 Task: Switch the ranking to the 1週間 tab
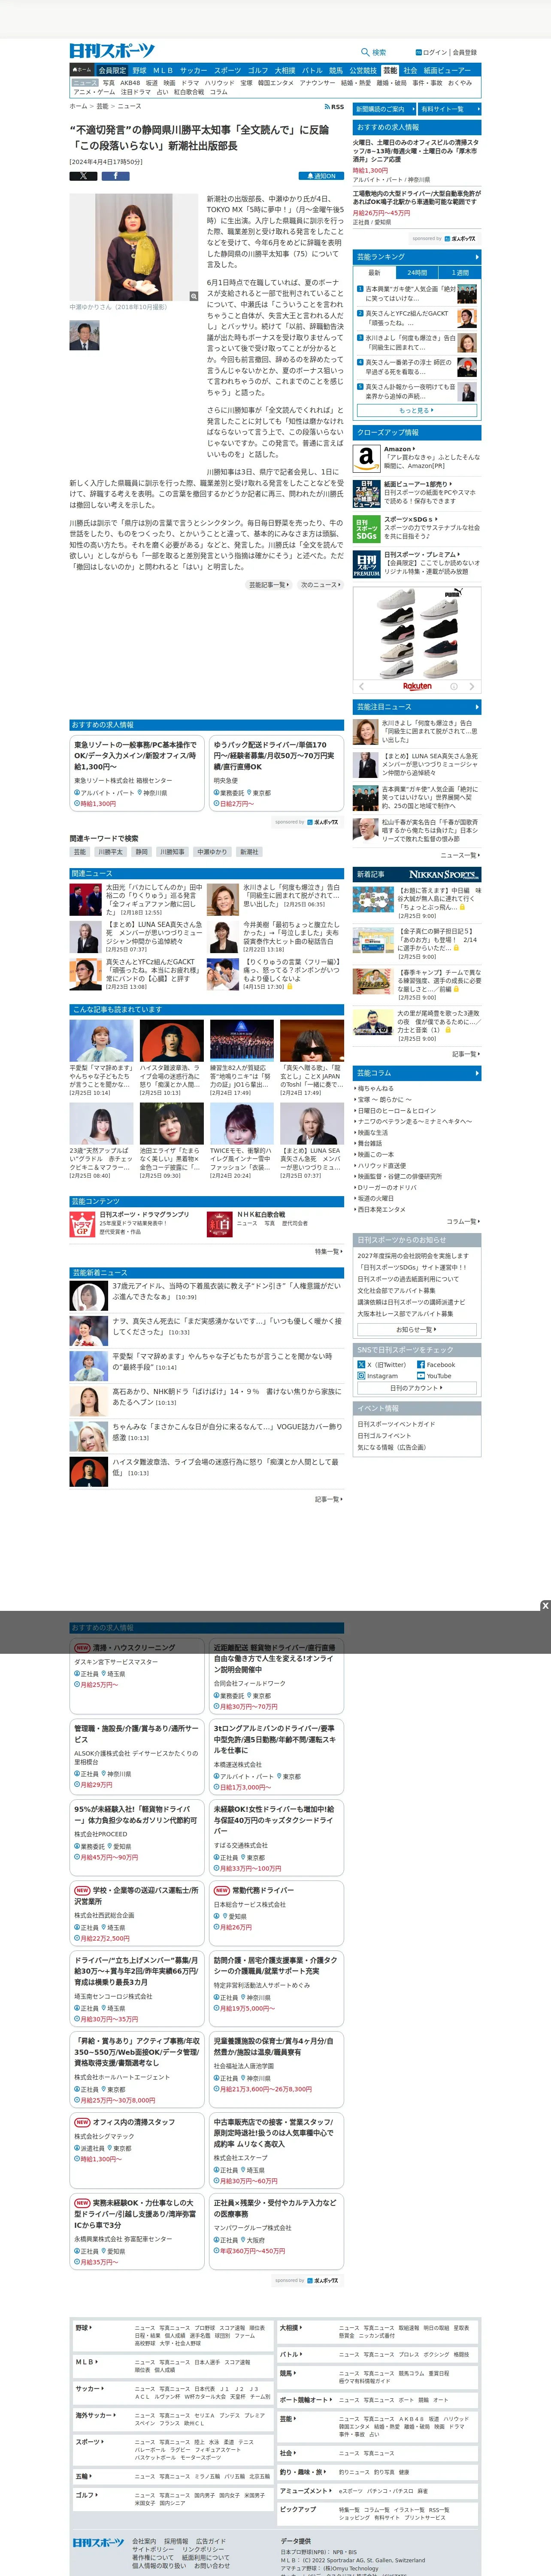(459, 273)
